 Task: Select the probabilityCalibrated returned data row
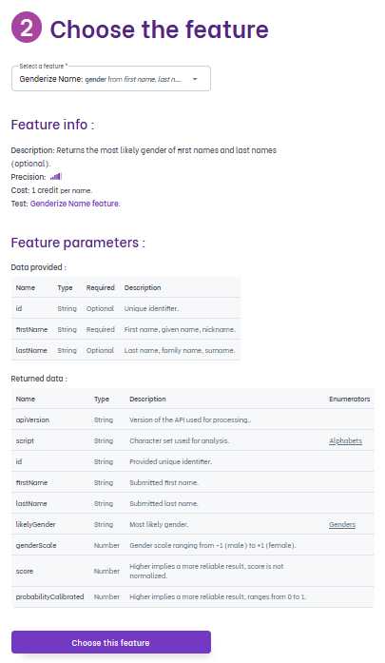tap(193, 596)
